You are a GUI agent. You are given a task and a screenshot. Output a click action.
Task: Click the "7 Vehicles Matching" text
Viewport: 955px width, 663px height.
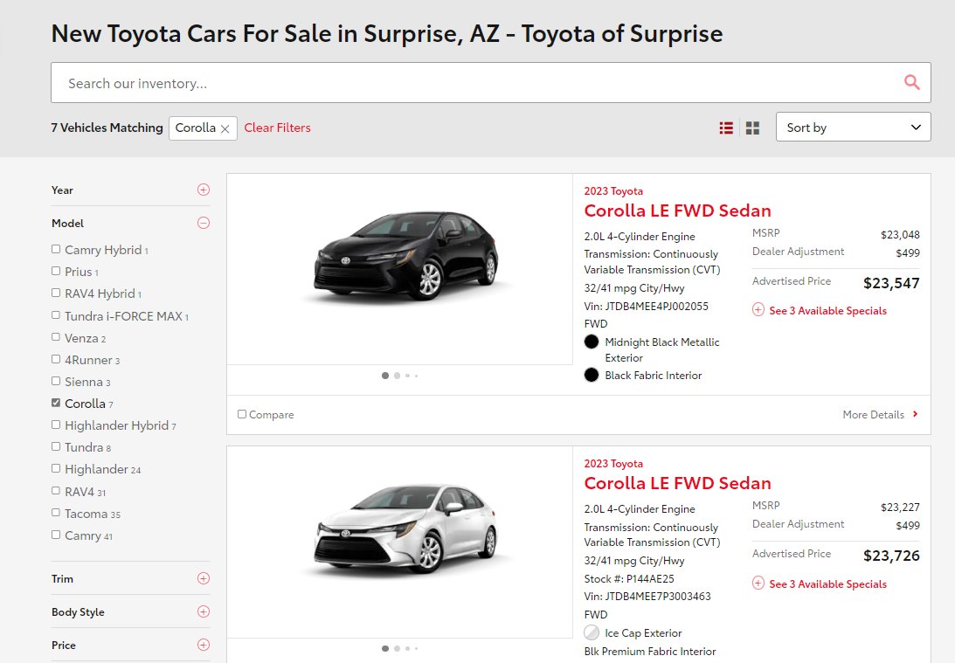[107, 128]
